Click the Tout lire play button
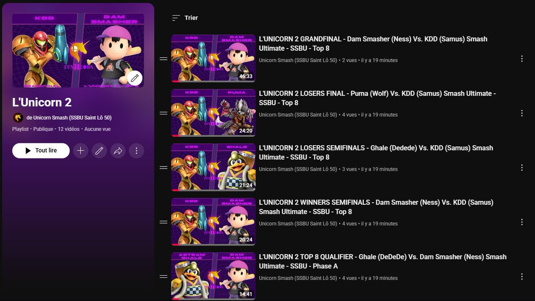Screen dimensions: 535x301 tap(41, 150)
